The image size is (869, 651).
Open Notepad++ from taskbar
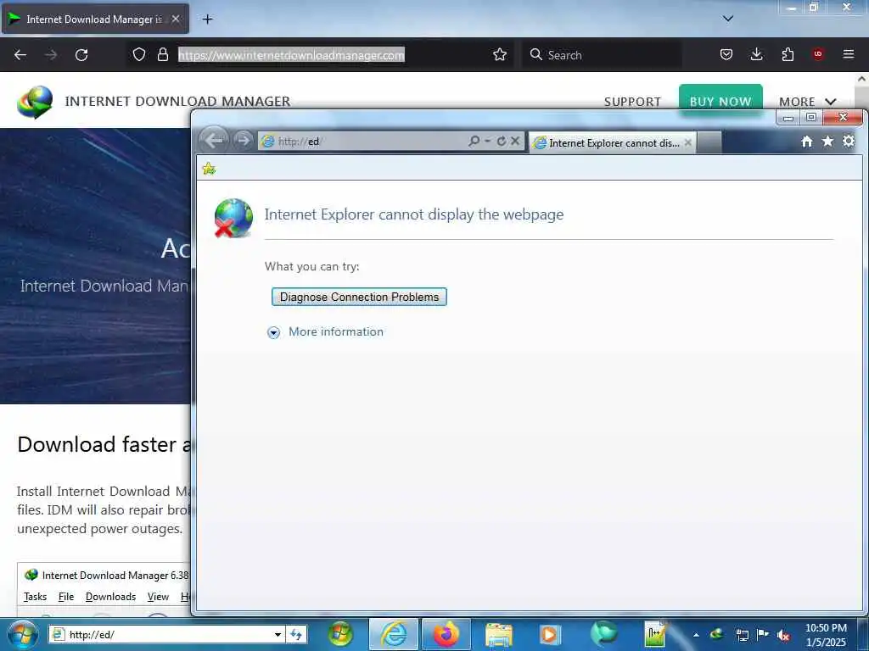click(x=655, y=634)
